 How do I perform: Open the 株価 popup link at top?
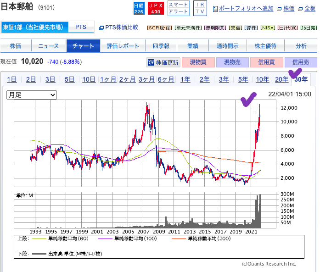pyautogui.click(x=289, y=9)
